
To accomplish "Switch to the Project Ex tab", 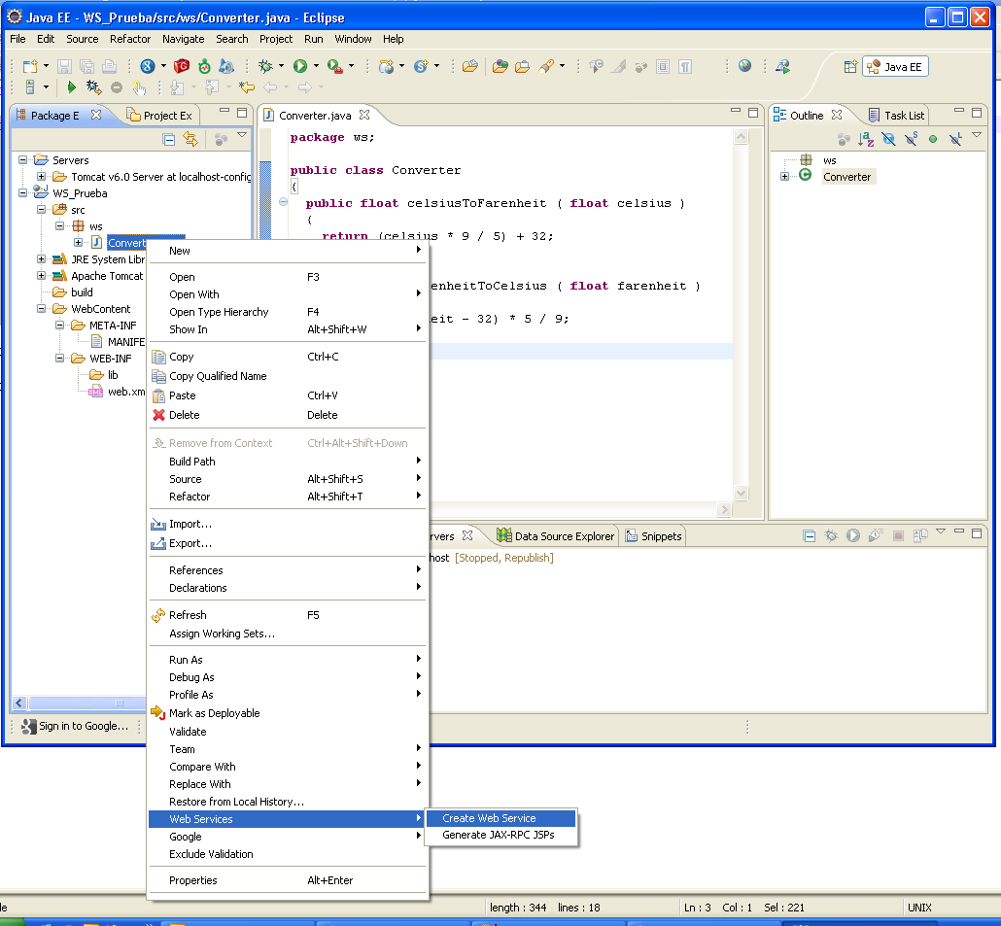I will [x=160, y=116].
